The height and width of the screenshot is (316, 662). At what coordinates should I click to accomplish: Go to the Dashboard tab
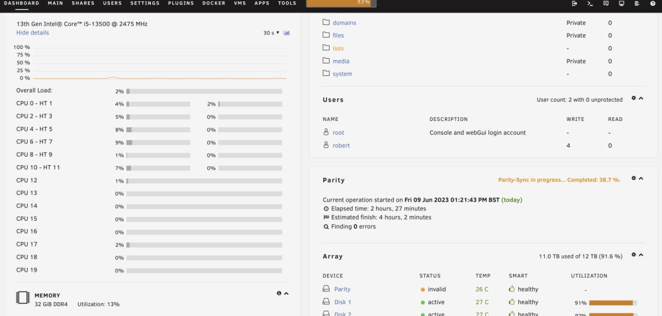point(21,3)
